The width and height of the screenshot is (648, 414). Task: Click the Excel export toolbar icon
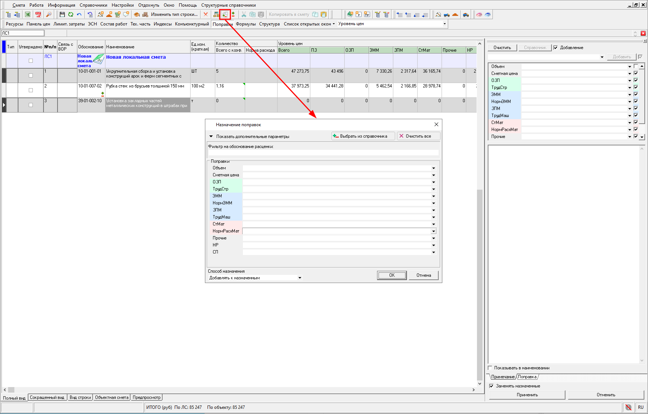click(x=28, y=15)
